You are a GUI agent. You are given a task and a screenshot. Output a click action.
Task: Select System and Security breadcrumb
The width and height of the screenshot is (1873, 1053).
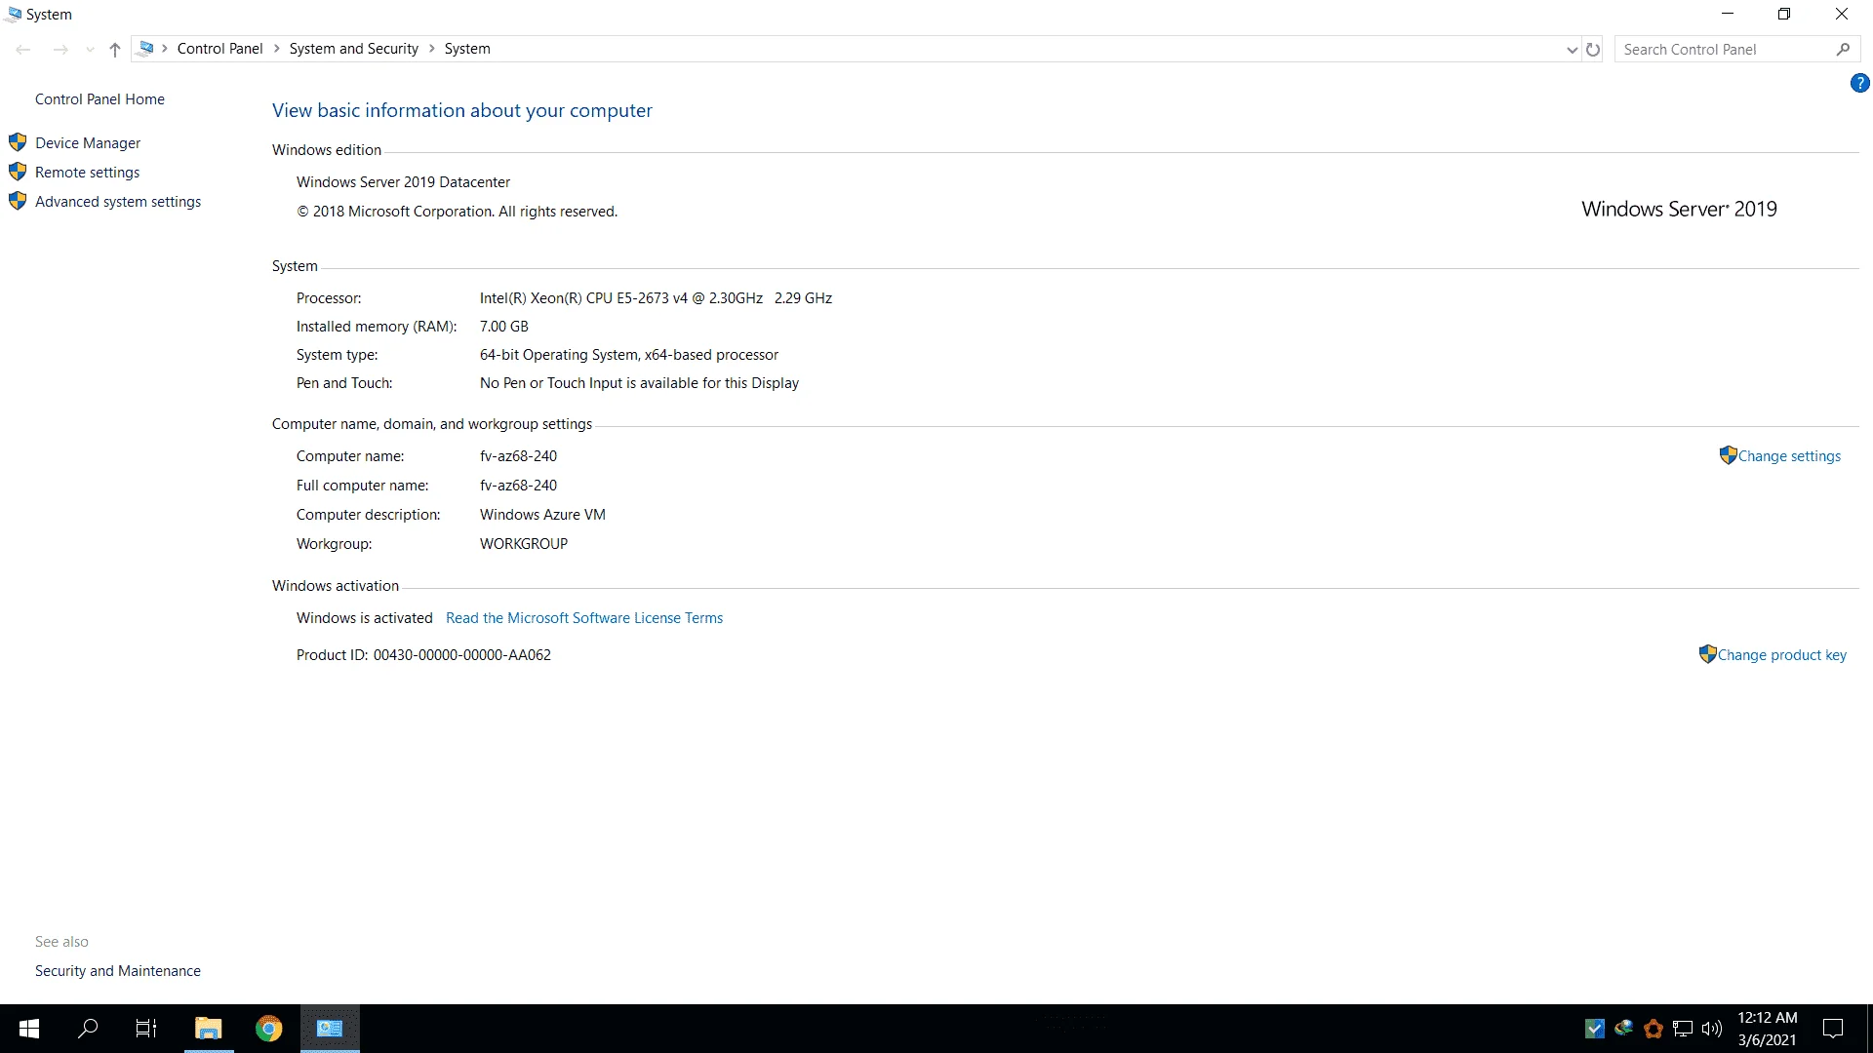(x=353, y=49)
